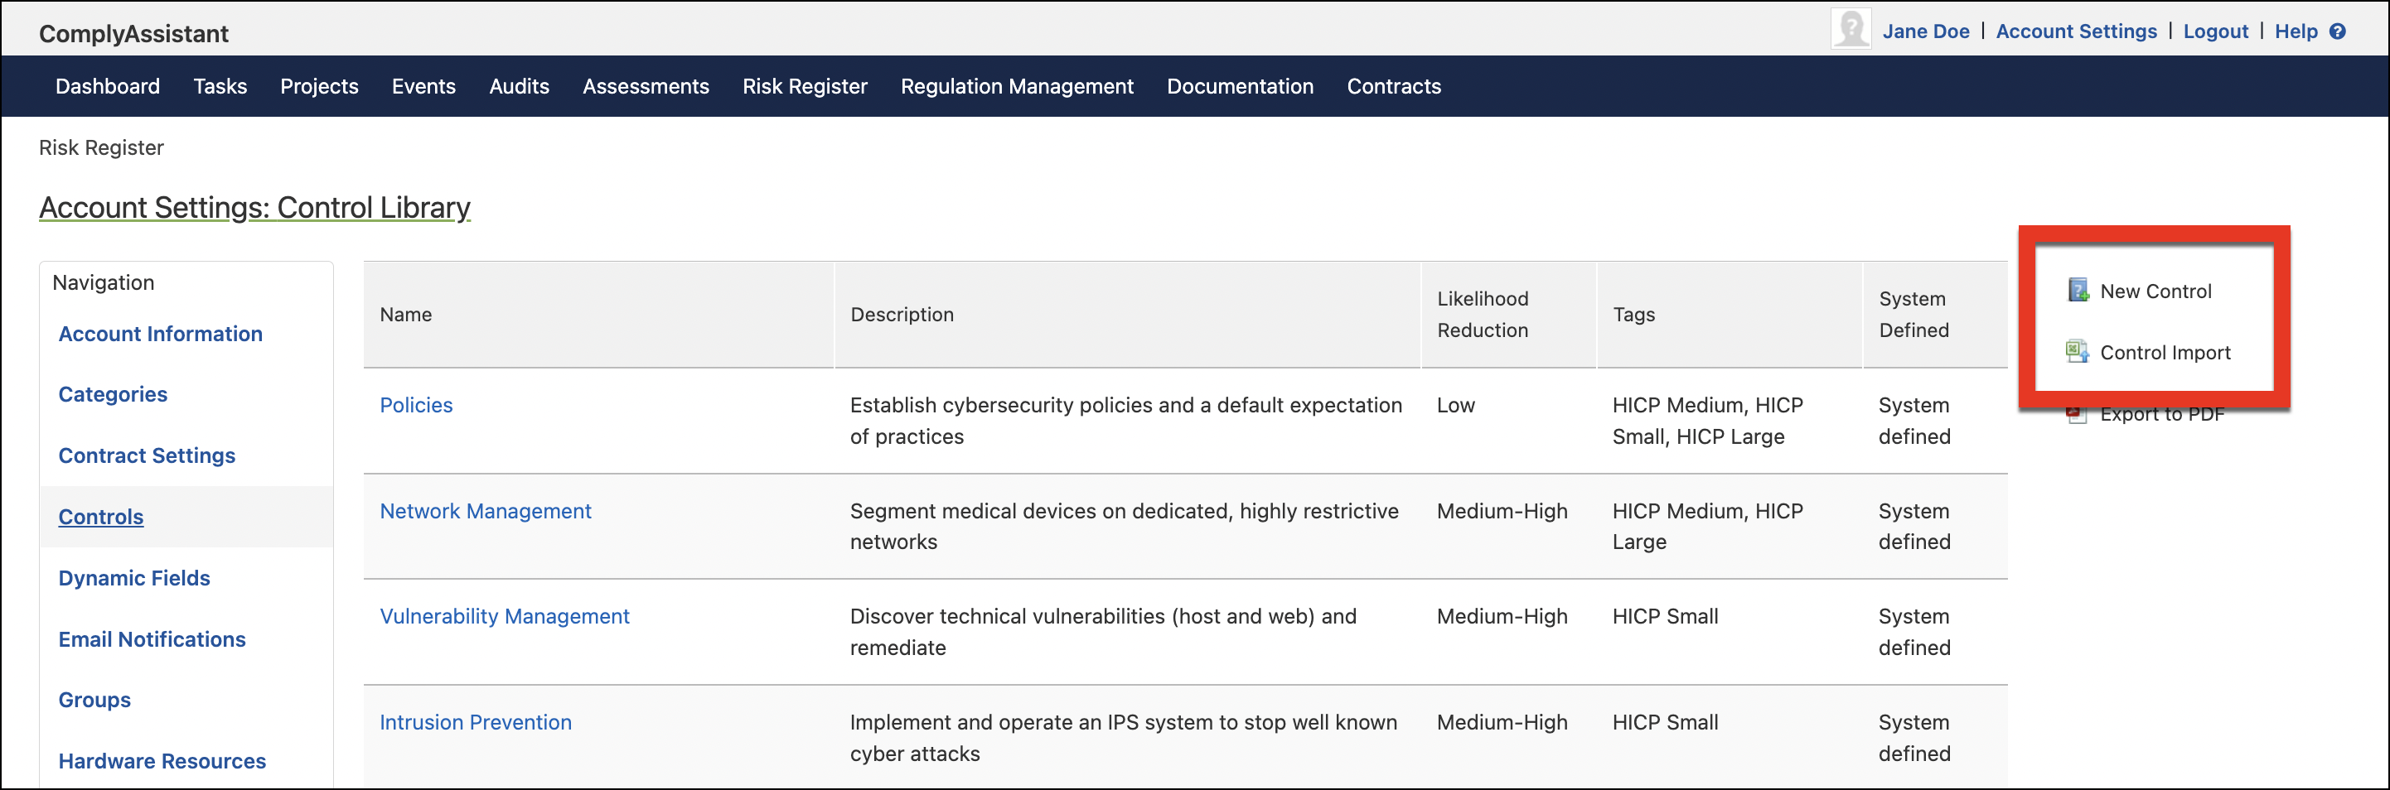Screen dimensions: 2390x790
Task: Click the Account Settings: Control Library heading
Action: coord(255,207)
